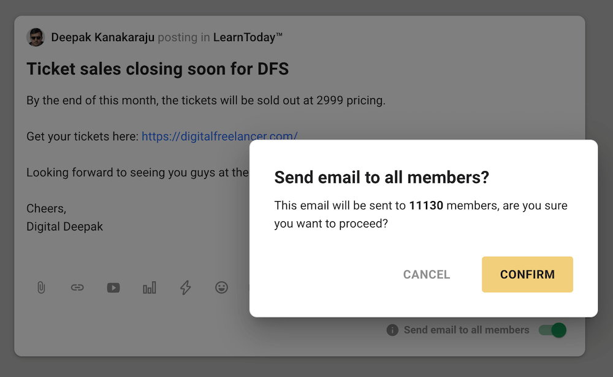Screen dimensions: 613x377
Task: Create a poll with the bar chart icon
Action: (x=150, y=288)
